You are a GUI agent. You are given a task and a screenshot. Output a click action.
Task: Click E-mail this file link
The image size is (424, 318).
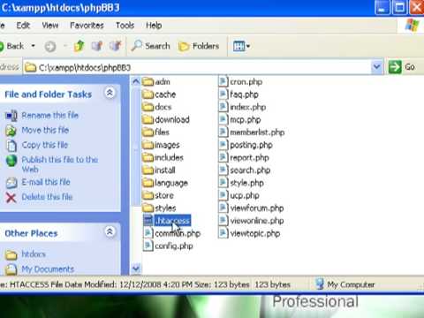pyautogui.click(x=46, y=182)
